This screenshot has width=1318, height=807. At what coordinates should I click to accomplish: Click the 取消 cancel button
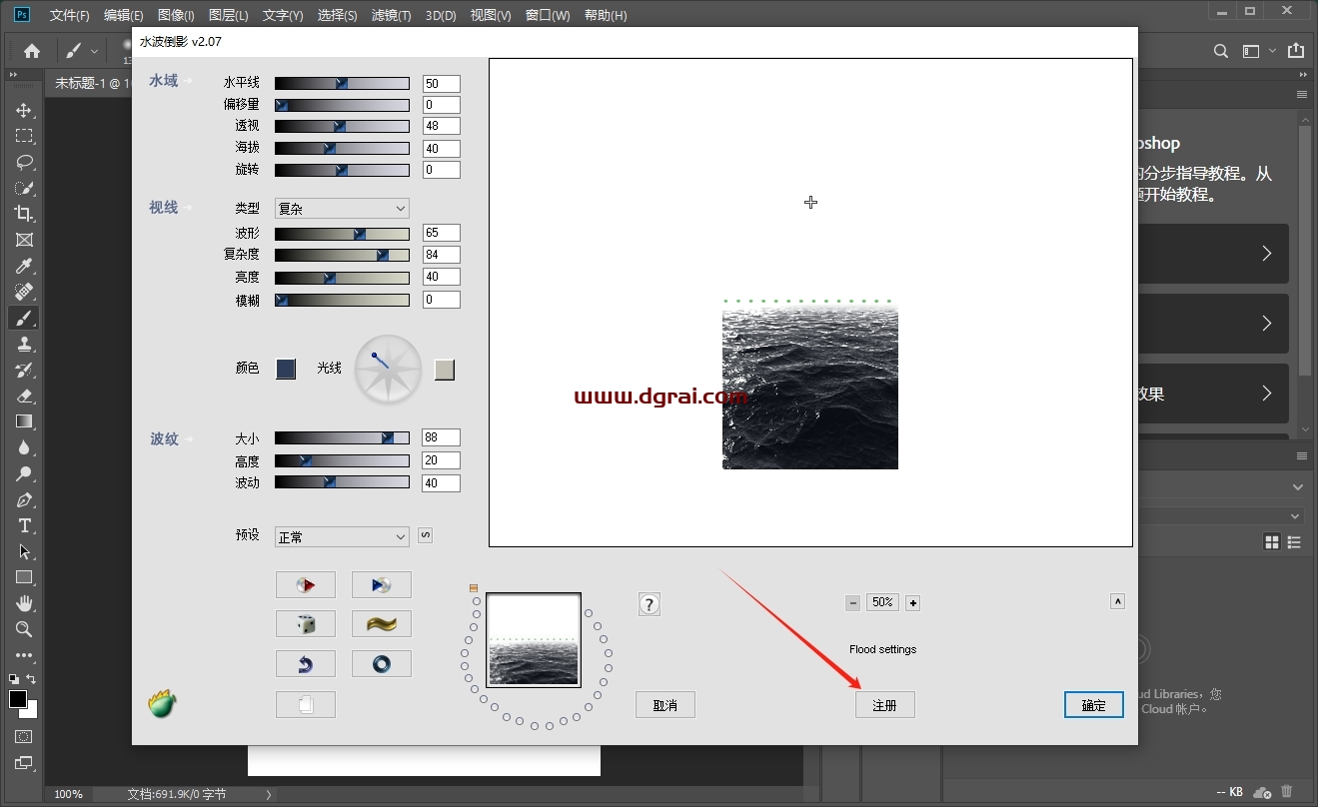(665, 705)
